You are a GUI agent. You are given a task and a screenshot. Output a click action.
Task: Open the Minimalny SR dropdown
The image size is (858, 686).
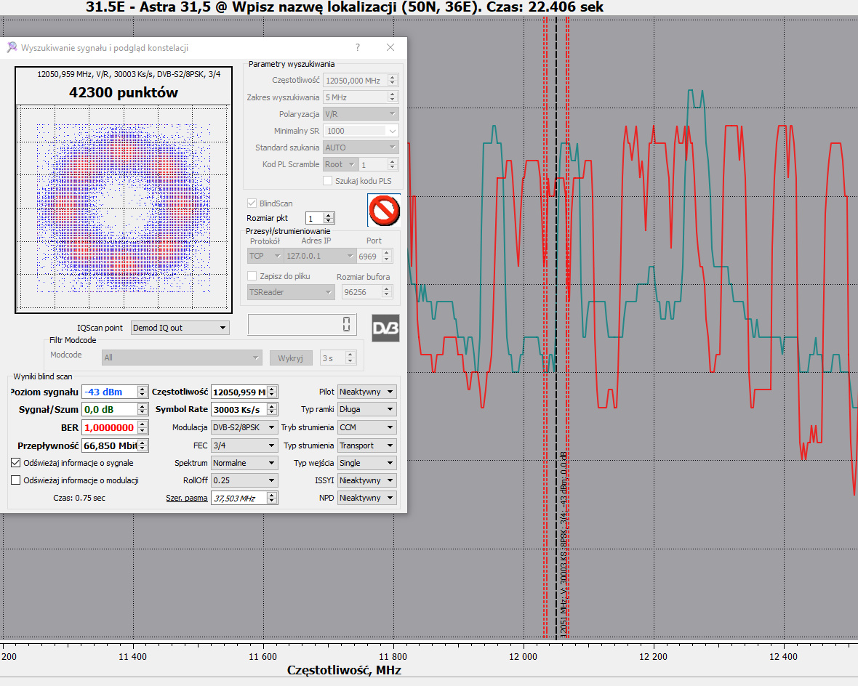coord(361,131)
